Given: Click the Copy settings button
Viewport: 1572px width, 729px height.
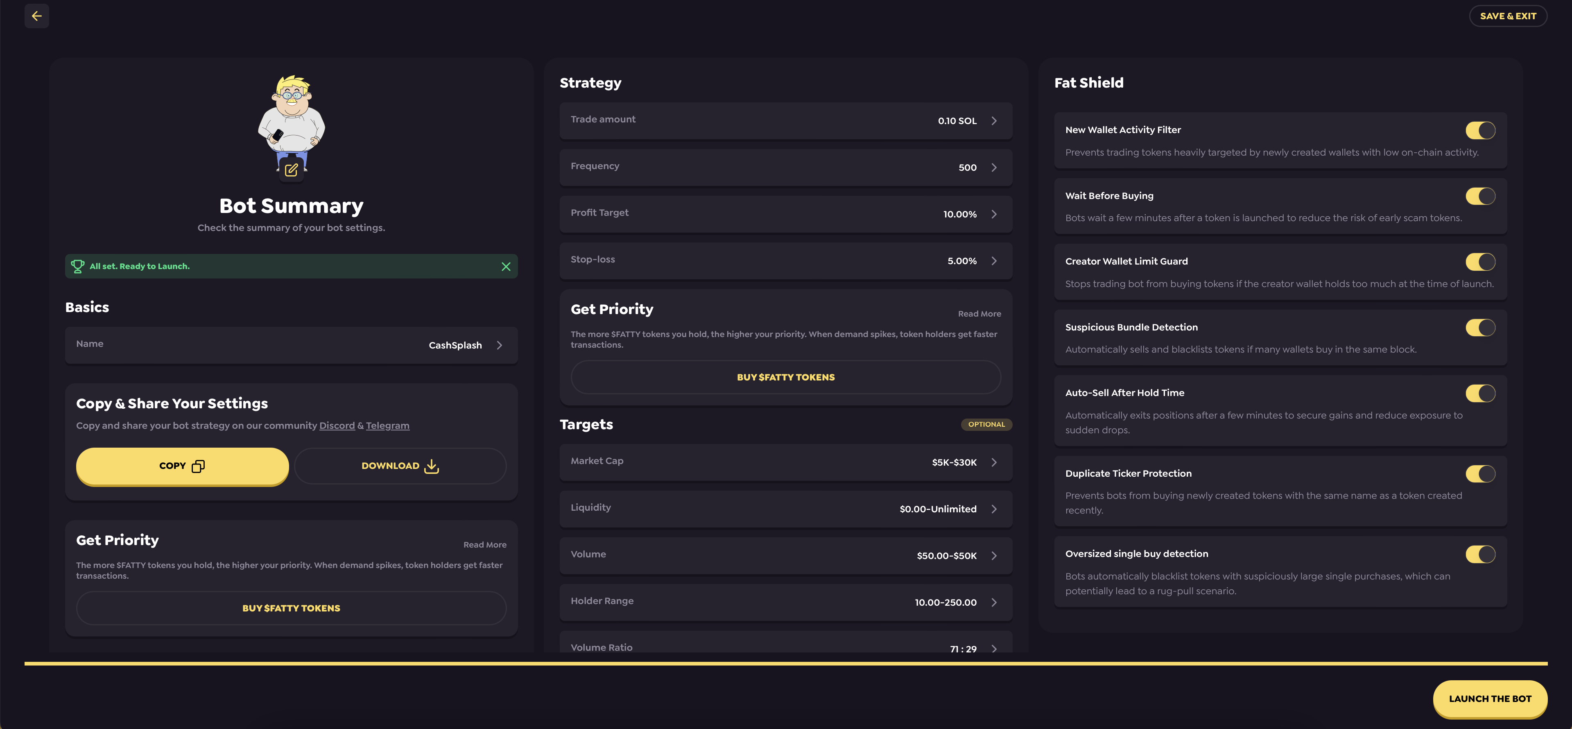Looking at the screenshot, I should (182, 466).
